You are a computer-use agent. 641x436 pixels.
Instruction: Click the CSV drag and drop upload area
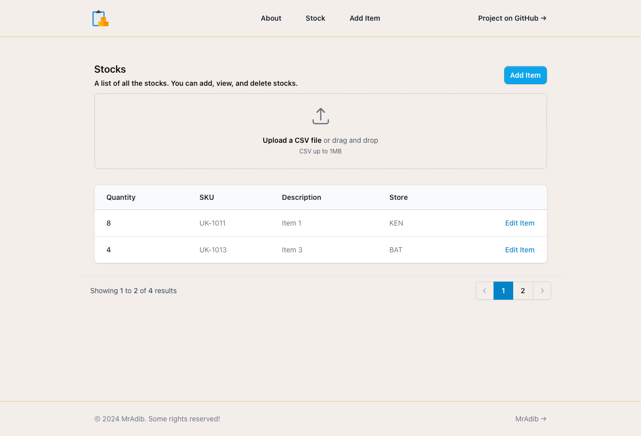320,131
